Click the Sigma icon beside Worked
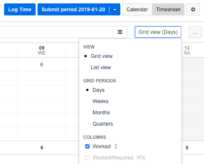The image size is (204, 164). pyautogui.click(x=116, y=146)
